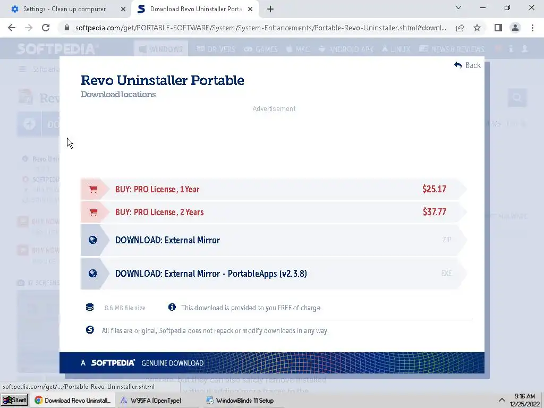This screenshot has height=408, width=544.
Task: Open the hamburger menu next to the breadcrumb
Action: tap(22, 70)
